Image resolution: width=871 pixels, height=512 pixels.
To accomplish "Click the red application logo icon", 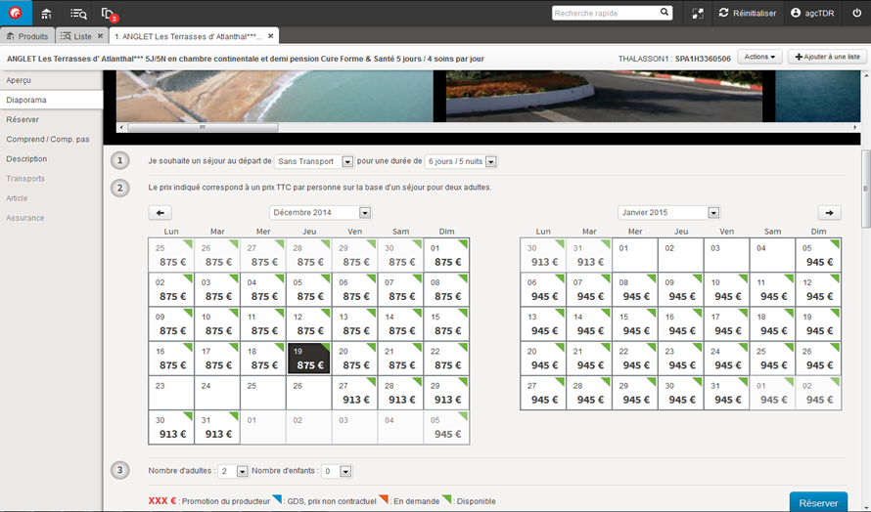I will click(16, 13).
